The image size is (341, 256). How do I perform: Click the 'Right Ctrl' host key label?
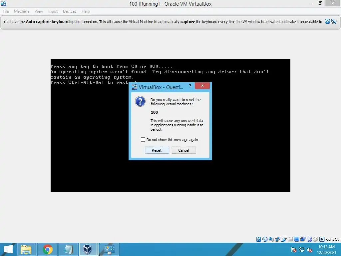(333, 239)
